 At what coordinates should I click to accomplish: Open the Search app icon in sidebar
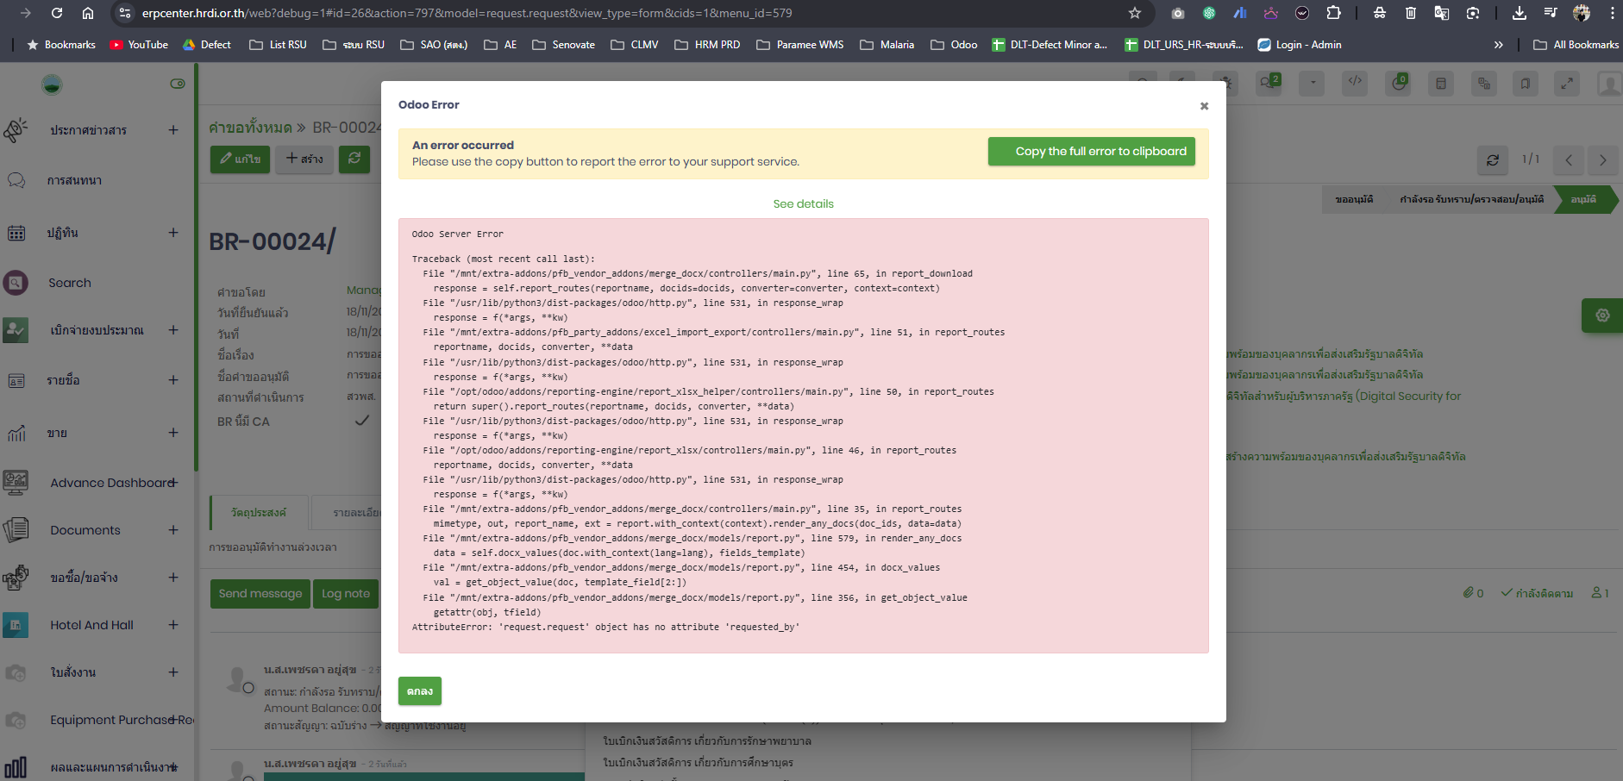[16, 283]
